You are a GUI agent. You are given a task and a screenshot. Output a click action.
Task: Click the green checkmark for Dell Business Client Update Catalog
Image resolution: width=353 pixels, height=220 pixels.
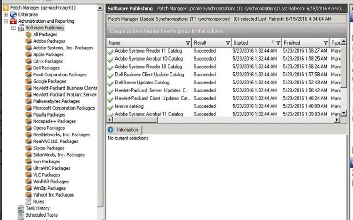[110, 75]
